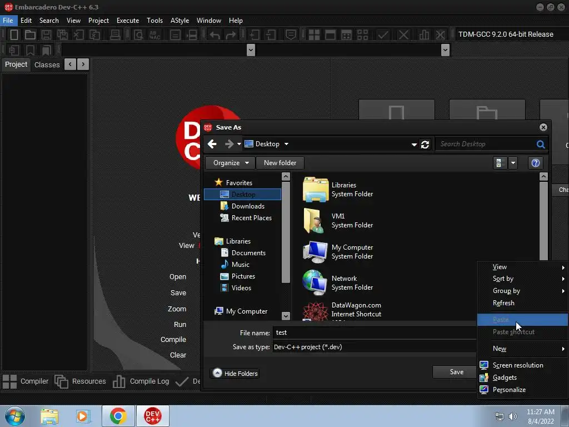Switch to the Compile Log tab
Viewport: 569px width, 427px height.
point(141,381)
